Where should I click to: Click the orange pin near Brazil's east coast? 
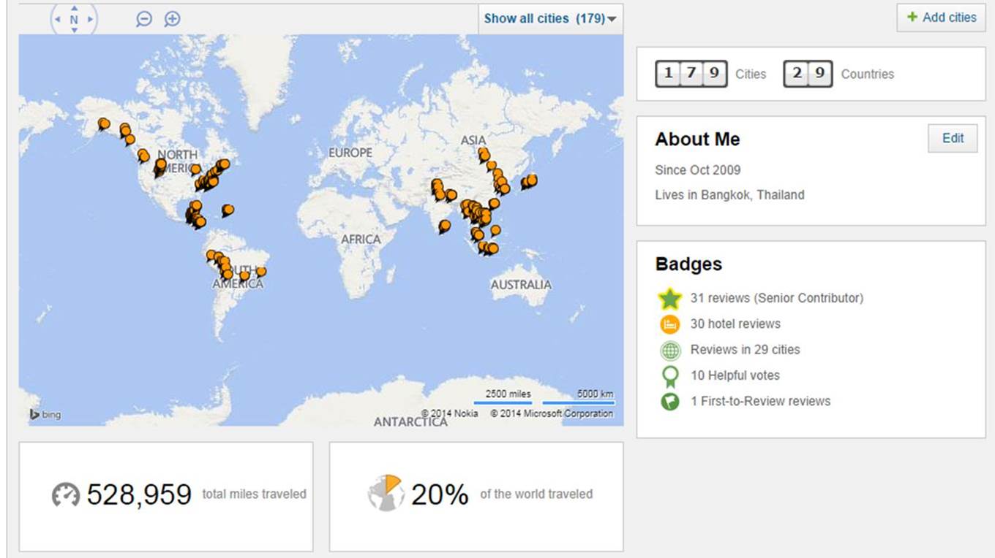(261, 272)
